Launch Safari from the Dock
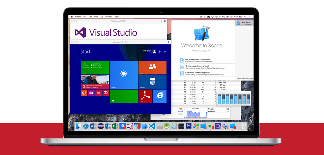Viewport: 324px width, 155px height. click(86, 126)
